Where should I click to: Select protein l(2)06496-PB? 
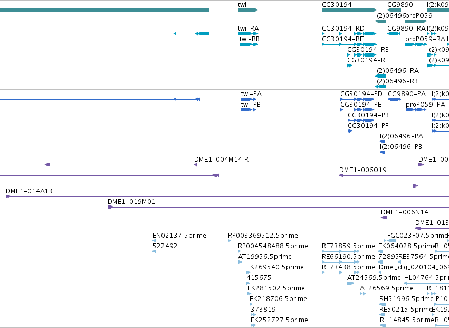click(401, 147)
